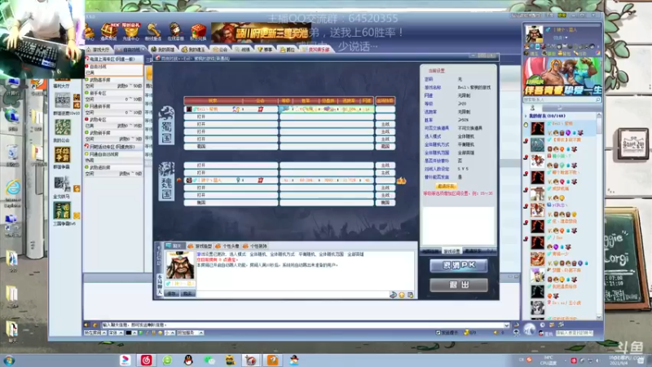Click the green round icon in taskbar
Image resolution: width=652 pixels, height=367 pixels.
pyautogui.click(x=167, y=360)
